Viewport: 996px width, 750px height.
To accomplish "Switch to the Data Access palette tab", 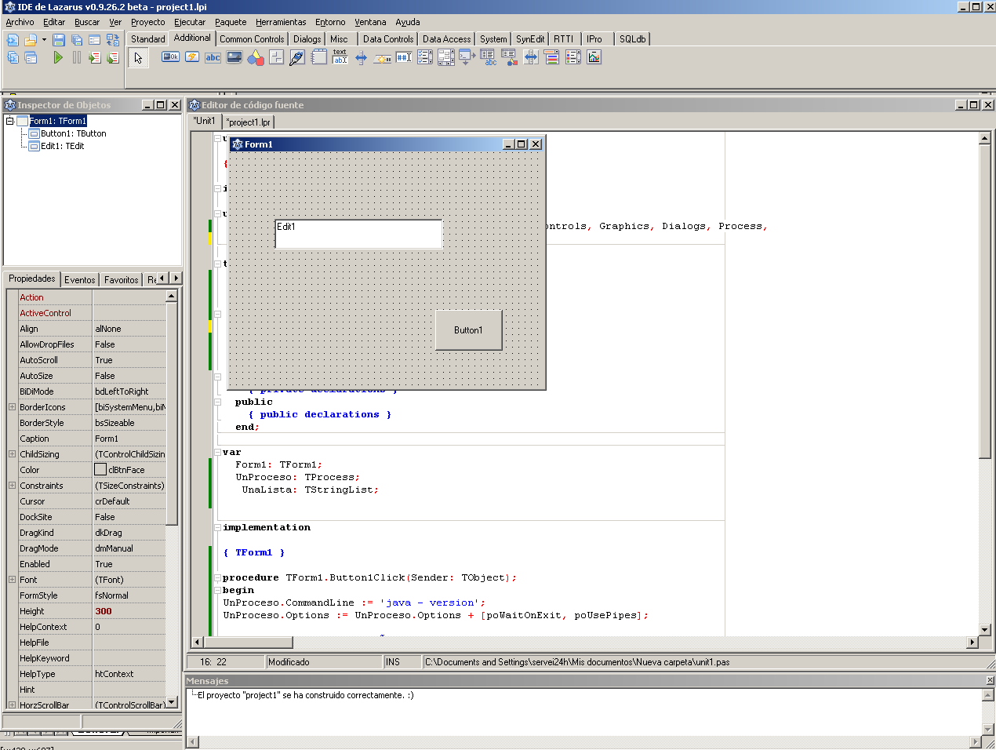I will coord(446,38).
